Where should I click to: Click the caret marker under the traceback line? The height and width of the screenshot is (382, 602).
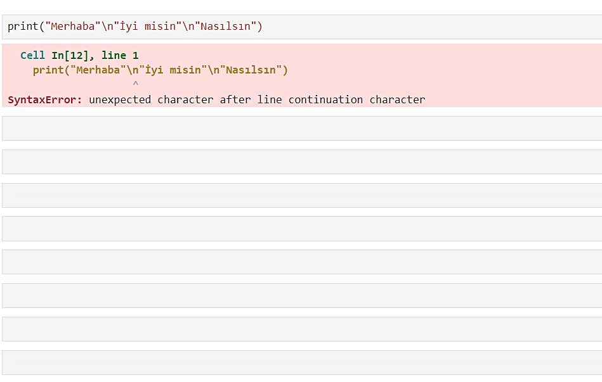click(135, 84)
